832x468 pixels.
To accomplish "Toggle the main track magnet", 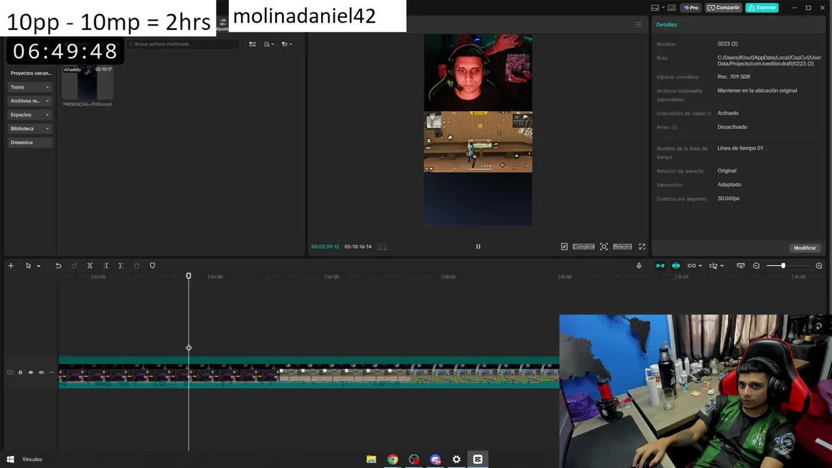I will point(660,265).
